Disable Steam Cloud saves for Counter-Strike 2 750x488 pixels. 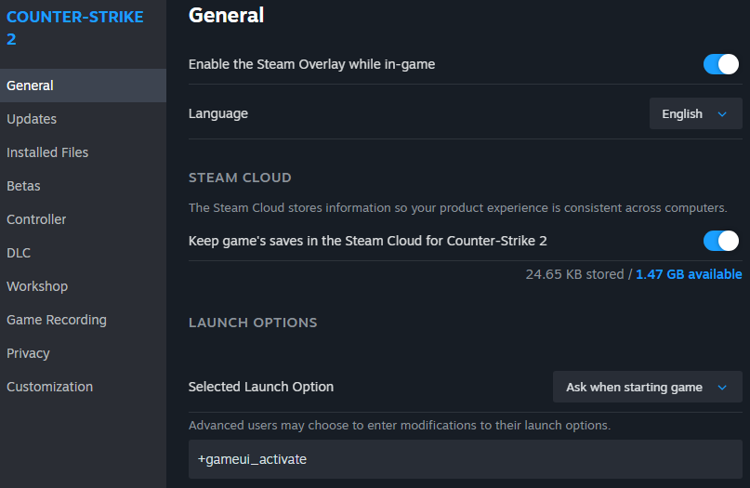[720, 241]
